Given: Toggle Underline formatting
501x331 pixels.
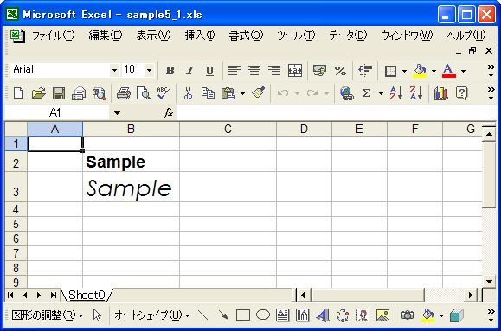Looking at the screenshot, I should coord(209,71).
